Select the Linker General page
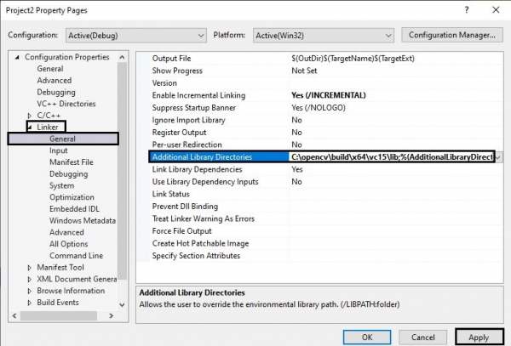 click(62, 139)
